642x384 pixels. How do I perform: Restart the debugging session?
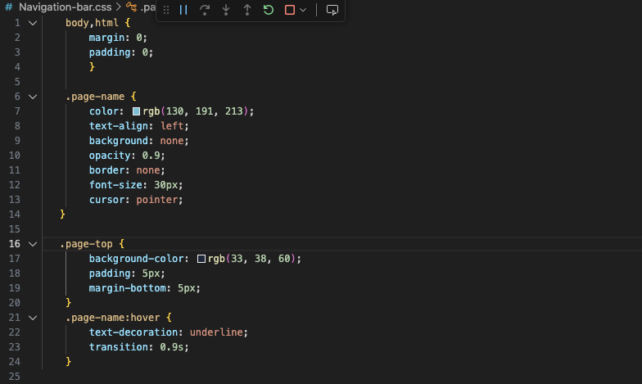tap(269, 10)
